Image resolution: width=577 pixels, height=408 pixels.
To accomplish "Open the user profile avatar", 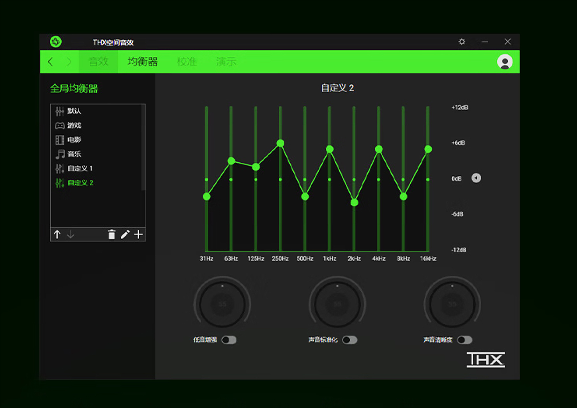I will pos(505,62).
